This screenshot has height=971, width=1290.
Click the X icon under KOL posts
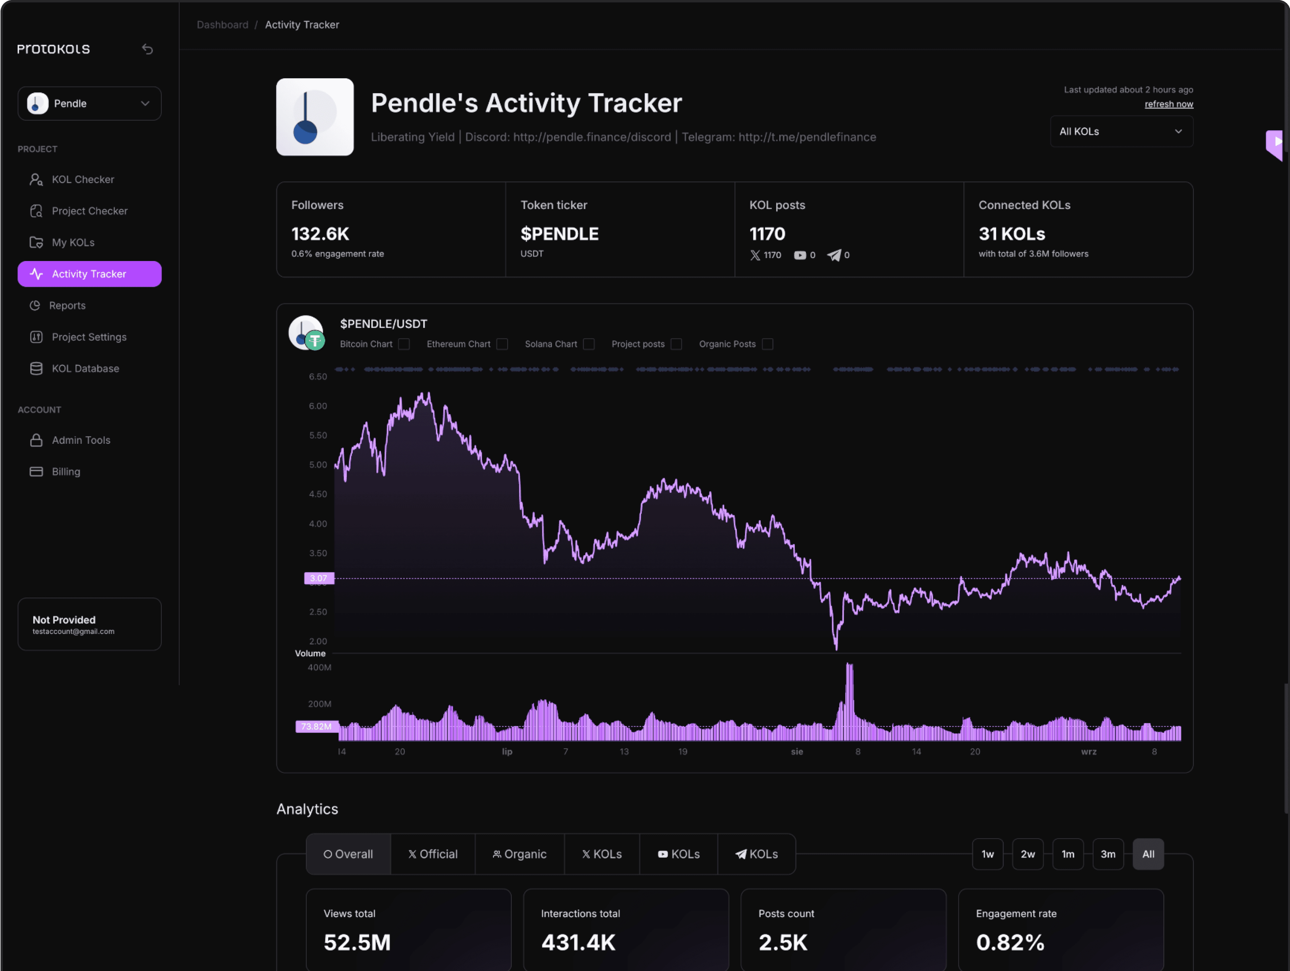pos(755,256)
